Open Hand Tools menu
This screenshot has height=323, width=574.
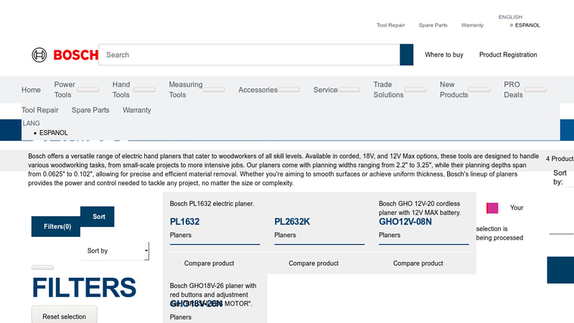(x=121, y=90)
